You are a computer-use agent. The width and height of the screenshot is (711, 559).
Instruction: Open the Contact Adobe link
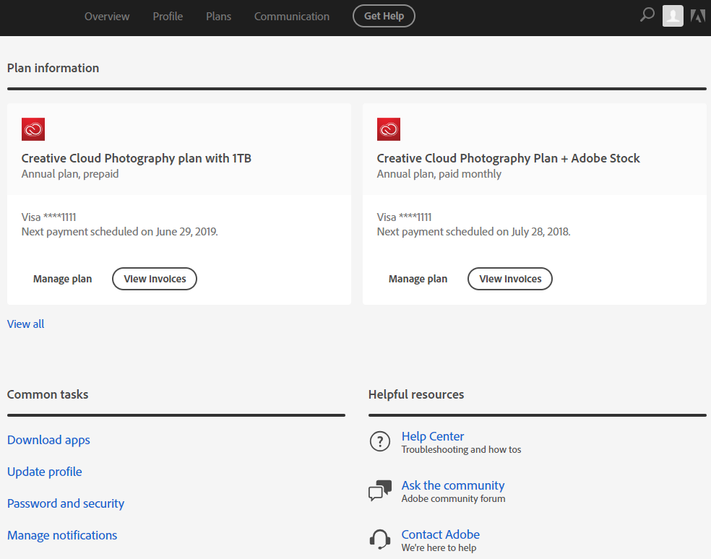click(441, 534)
